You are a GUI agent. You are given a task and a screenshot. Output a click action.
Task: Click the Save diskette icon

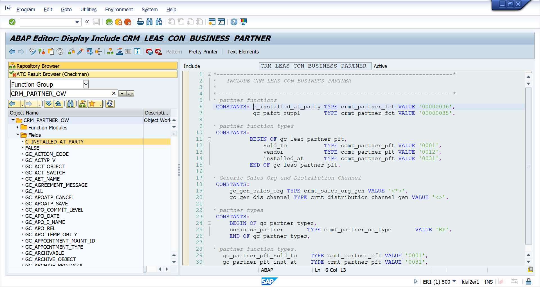tap(96, 22)
